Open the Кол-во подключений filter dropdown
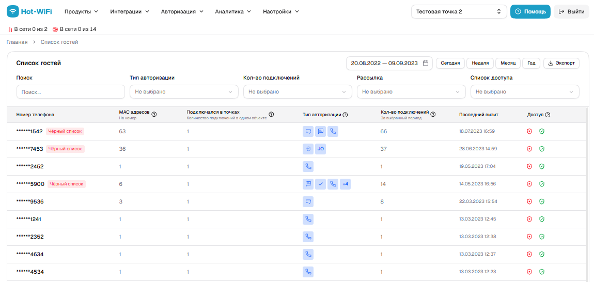594x282 pixels. pyautogui.click(x=298, y=92)
